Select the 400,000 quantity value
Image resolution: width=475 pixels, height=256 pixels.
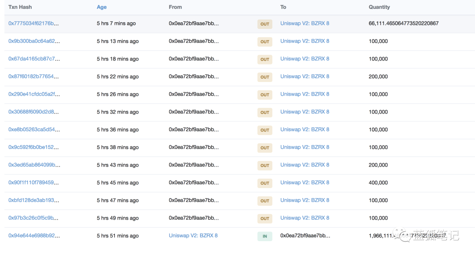tap(378, 183)
